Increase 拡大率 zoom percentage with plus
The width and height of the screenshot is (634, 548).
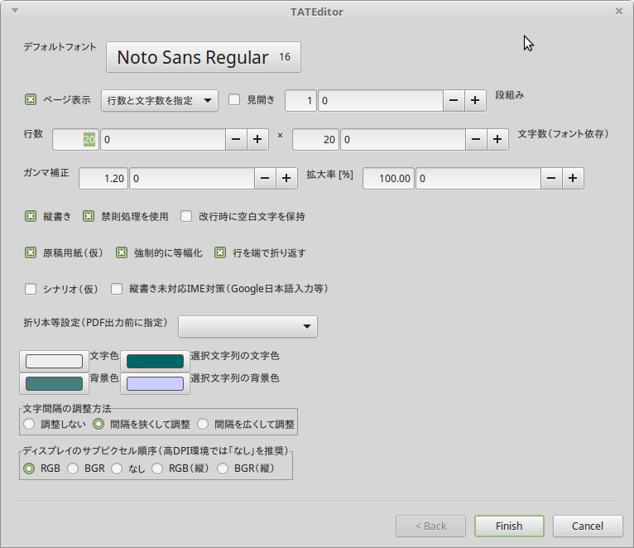(573, 178)
